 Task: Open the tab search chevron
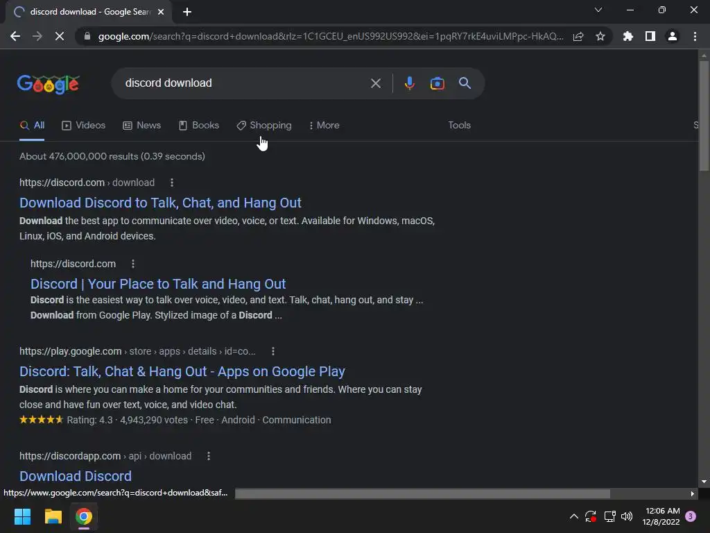598,10
